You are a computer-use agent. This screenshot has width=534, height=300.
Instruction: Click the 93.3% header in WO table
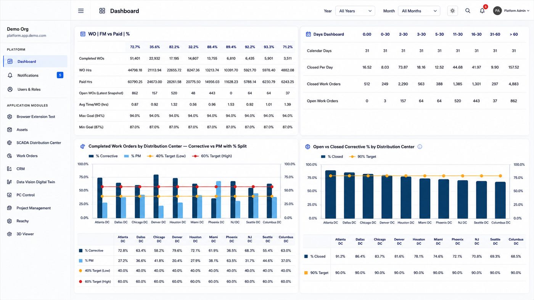pos(269,47)
